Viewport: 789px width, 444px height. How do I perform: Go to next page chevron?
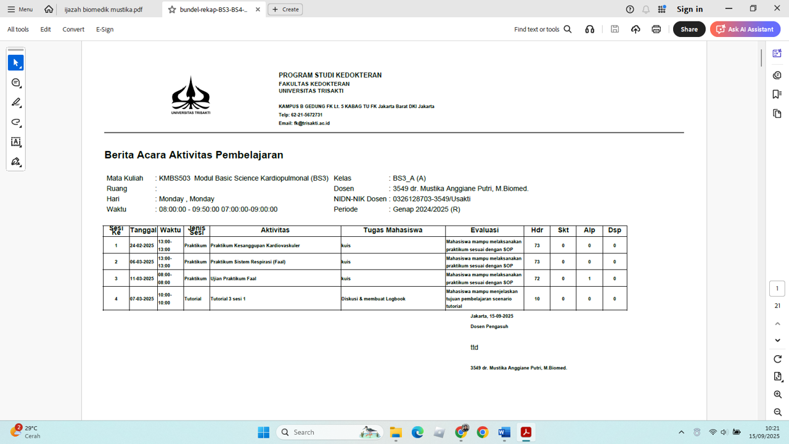[777, 340]
